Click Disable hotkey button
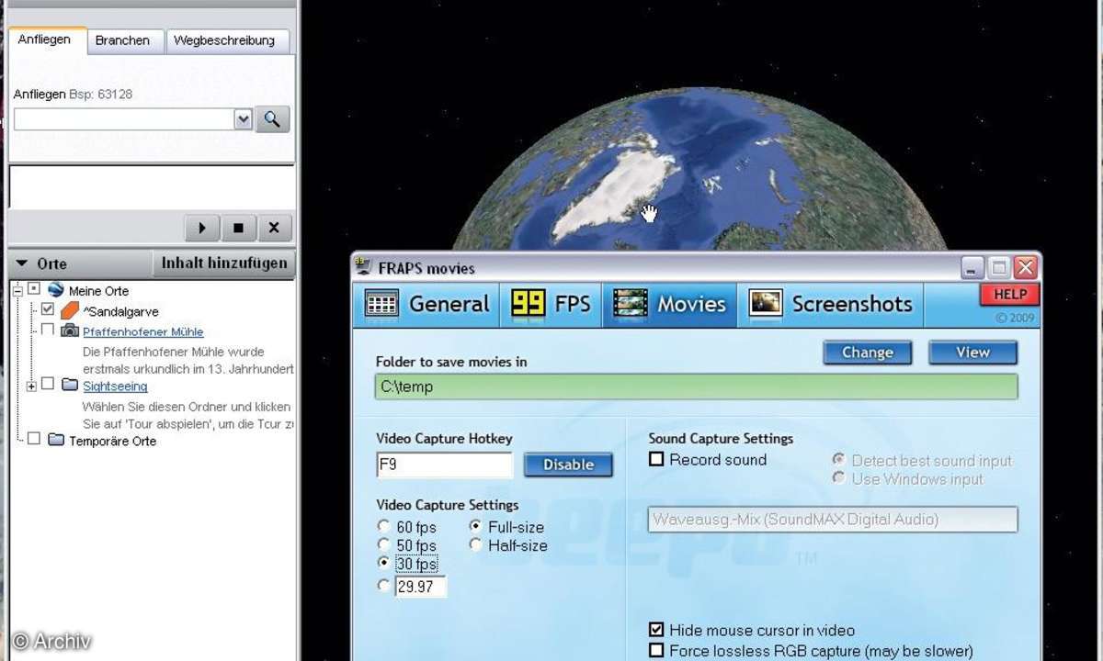 tap(568, 465)
